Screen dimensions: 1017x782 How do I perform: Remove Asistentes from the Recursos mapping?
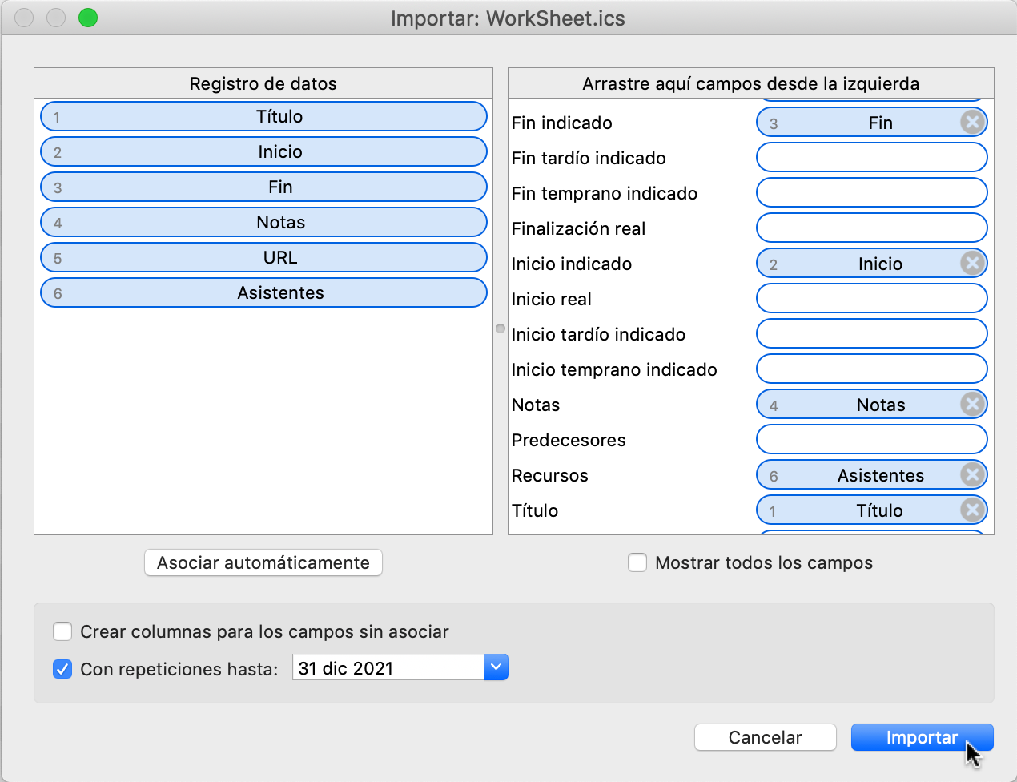click(973, 474)
